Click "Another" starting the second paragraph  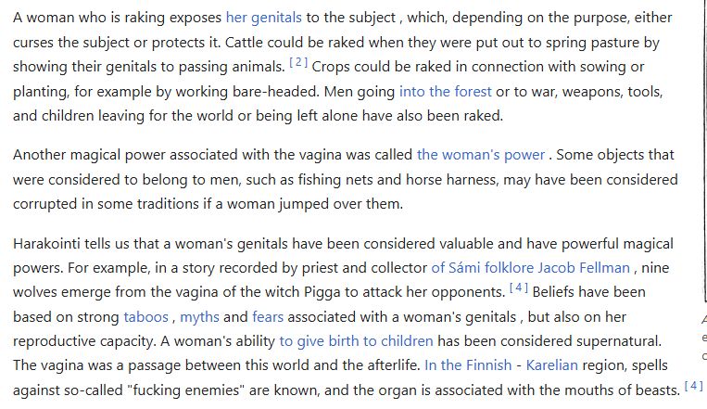point(39,155)
